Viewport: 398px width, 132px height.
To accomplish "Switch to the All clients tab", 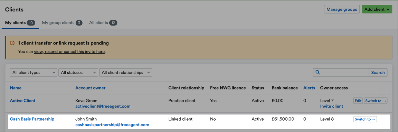I will click(x=103, y=23).
